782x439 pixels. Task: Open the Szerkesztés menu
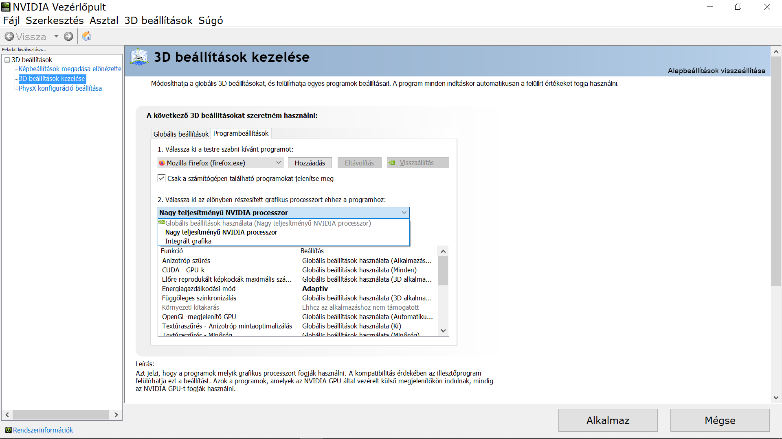click(55, 20)
